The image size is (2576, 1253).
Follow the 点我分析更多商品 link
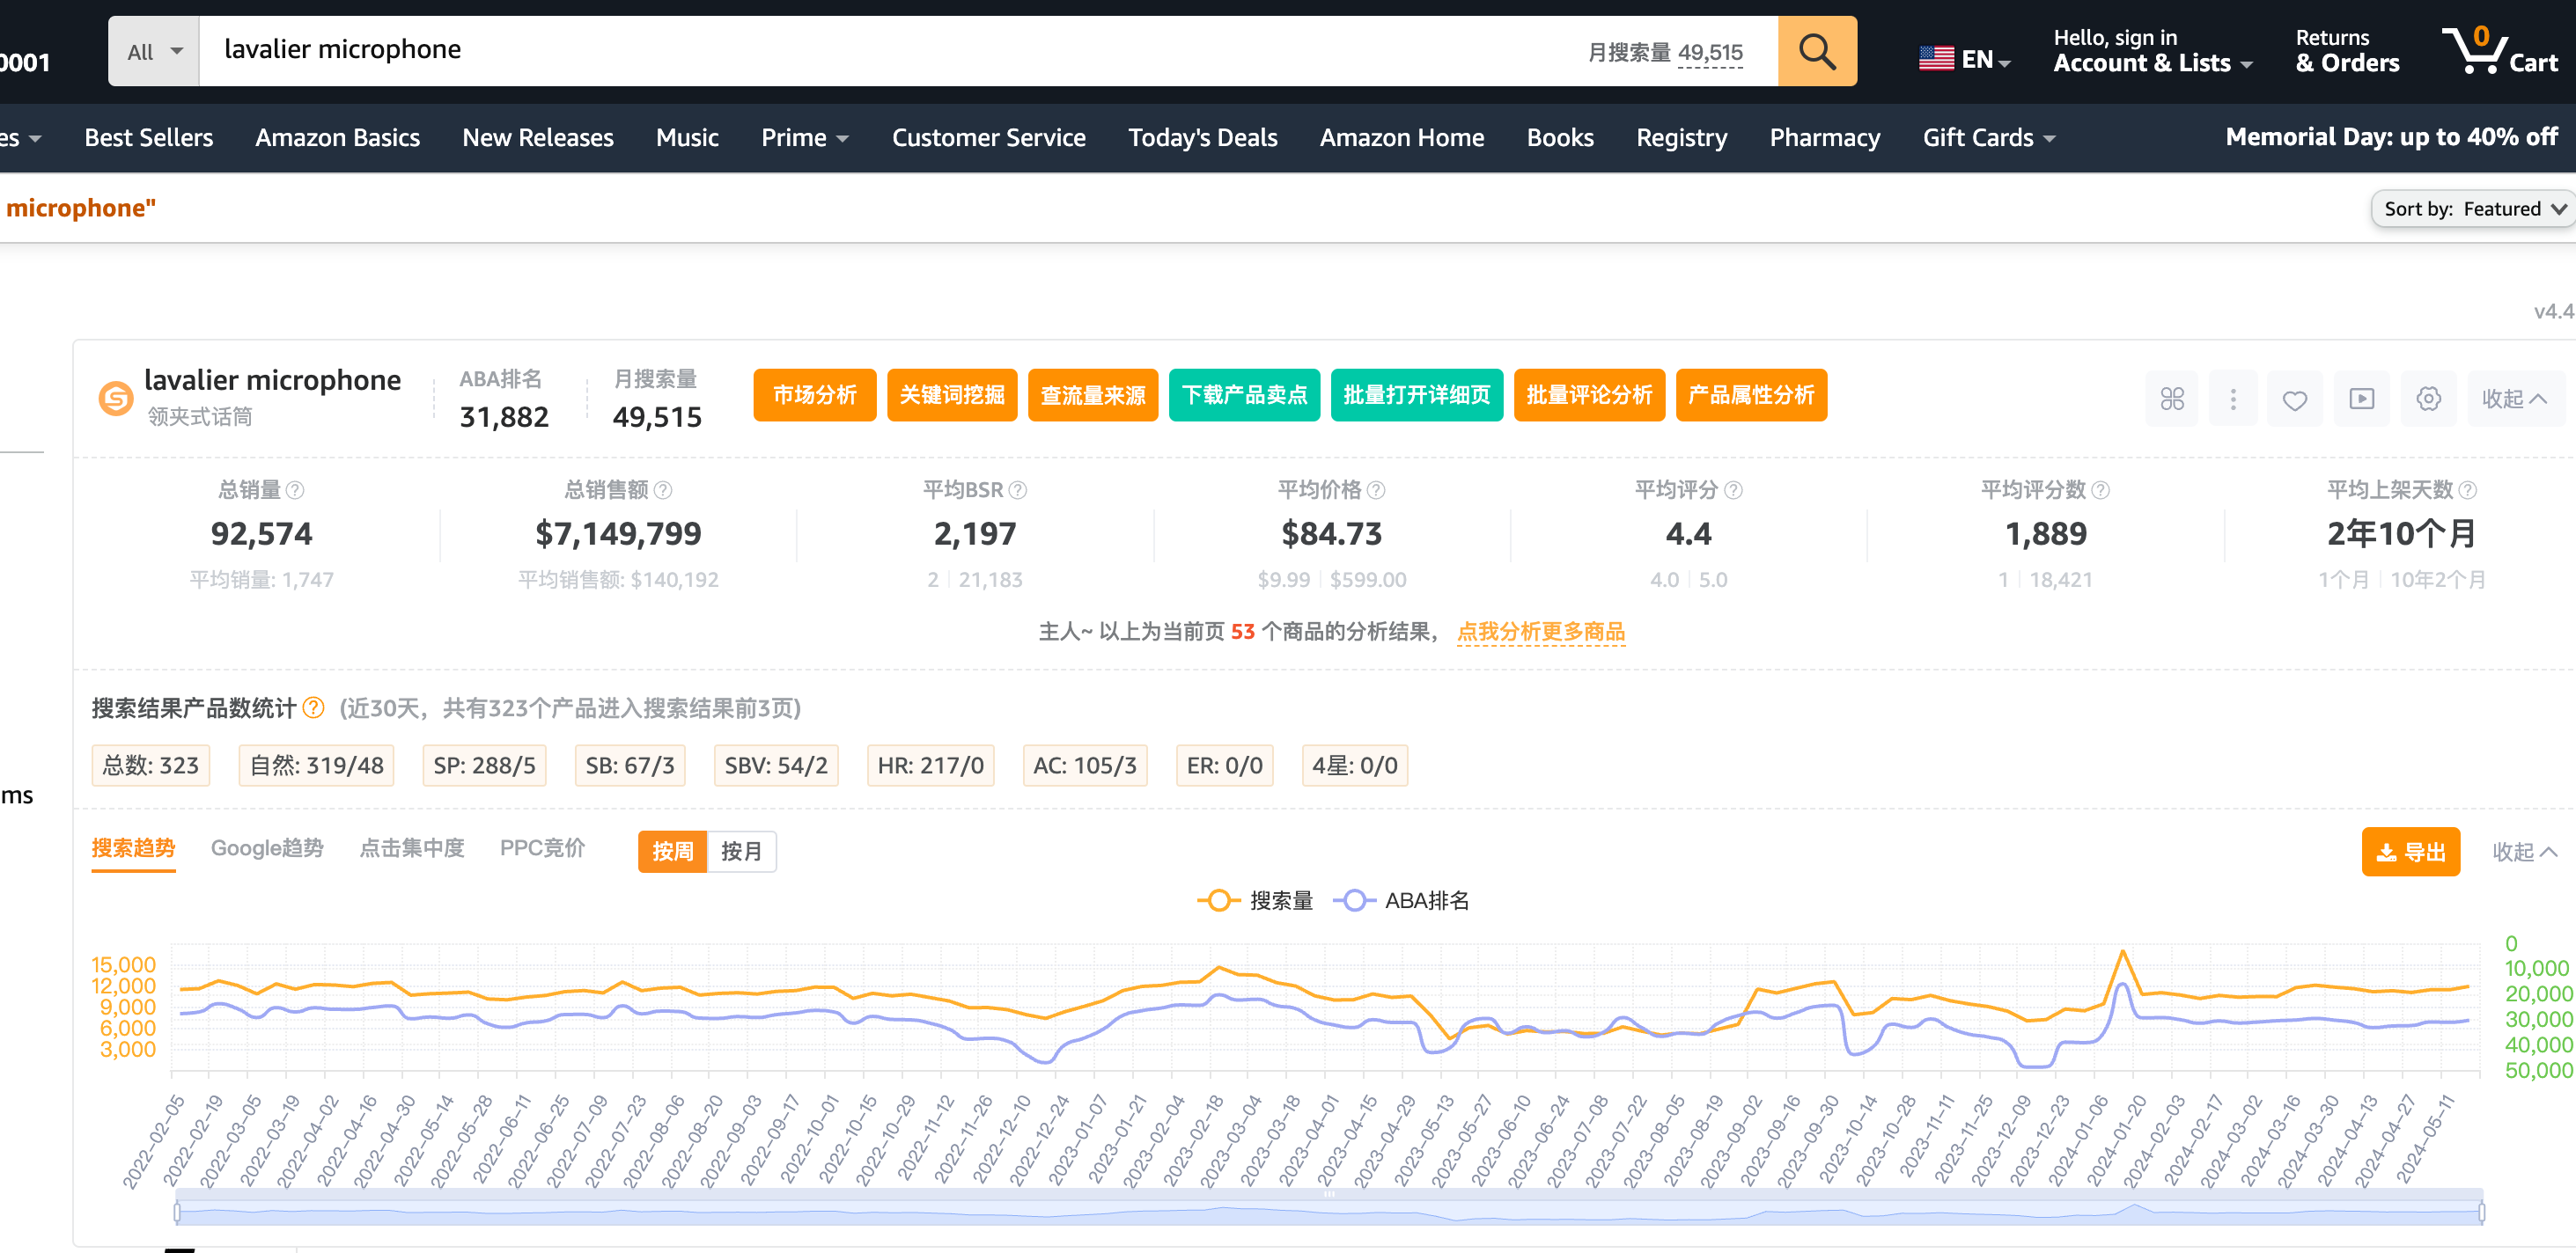coord(1541,632)
